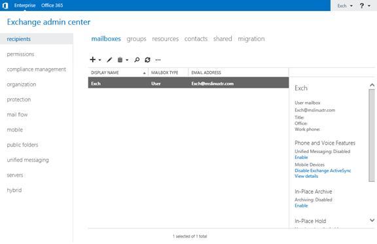Image resolution: width=377 pixels, height=244 pixels.
Task: Open the help question mark menu
Action: (x=365, y=6)
